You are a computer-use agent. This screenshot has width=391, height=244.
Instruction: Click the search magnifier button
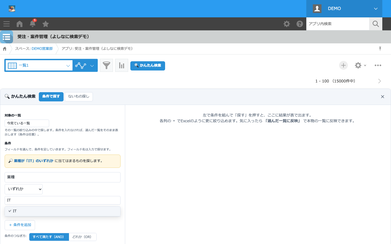[x=376, y=24]
